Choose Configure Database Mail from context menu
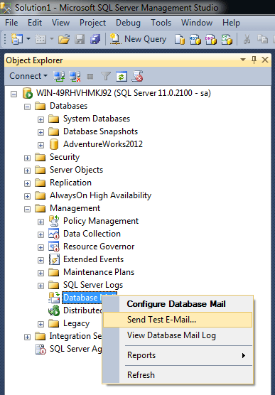 tap(178, 304)
